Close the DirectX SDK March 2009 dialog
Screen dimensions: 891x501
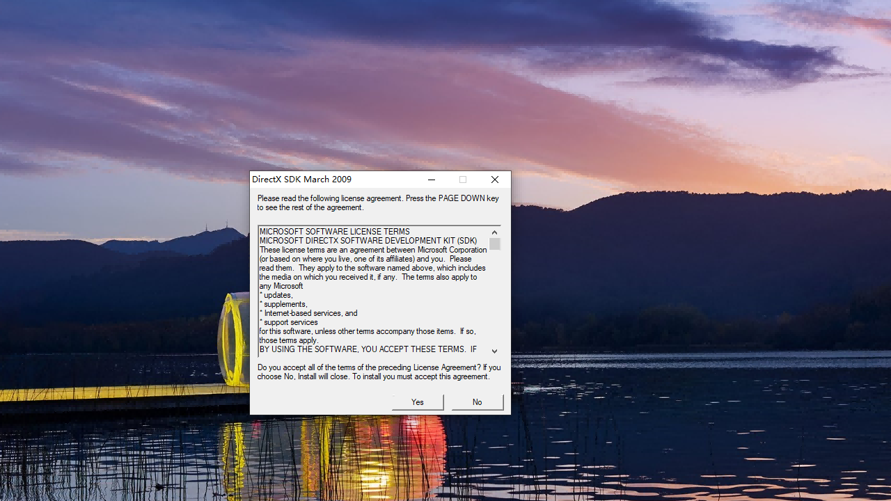(495, 180)
